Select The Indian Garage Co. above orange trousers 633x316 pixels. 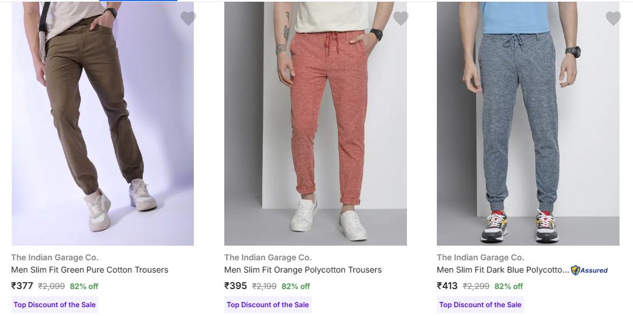point(268,257)
